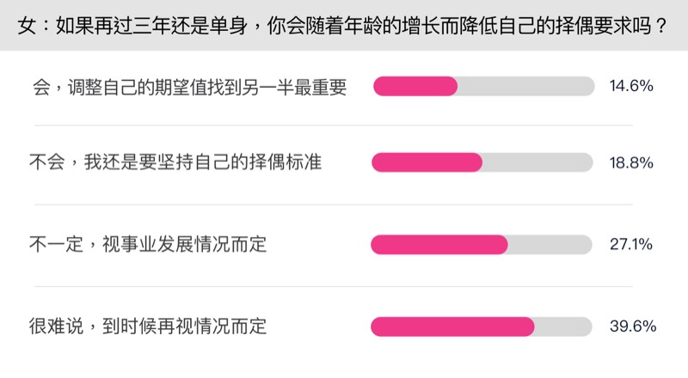This screenshot has width=688, height=378.
Task: Click the pink fill of the 39.6% bar
Action: pos(453,326)
